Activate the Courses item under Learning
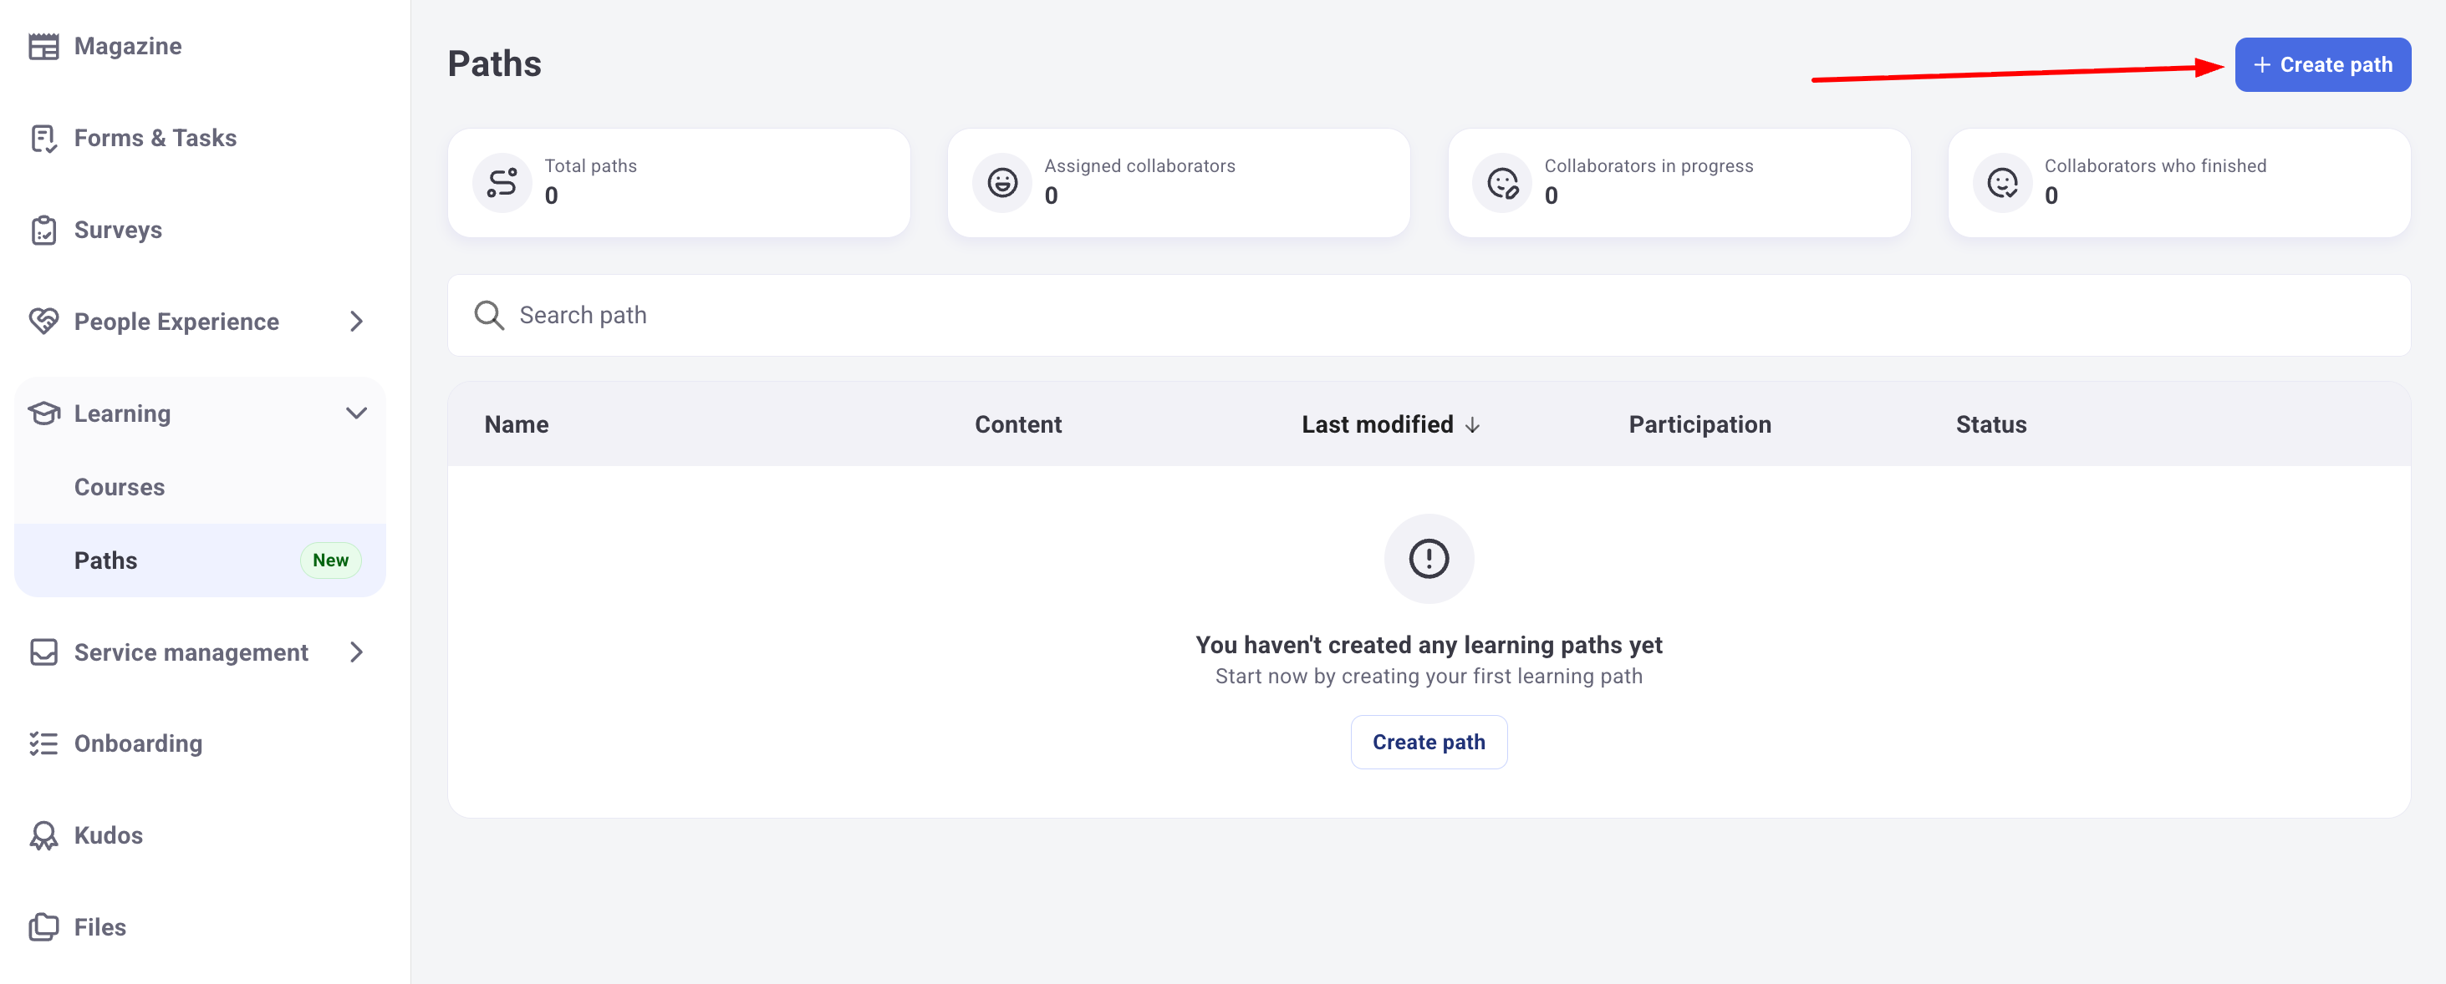The width and height of the screenshot is (2446, 984). point(119,487)
